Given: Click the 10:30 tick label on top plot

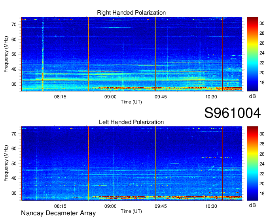Looking at the screenshot, I should (211, 97).
